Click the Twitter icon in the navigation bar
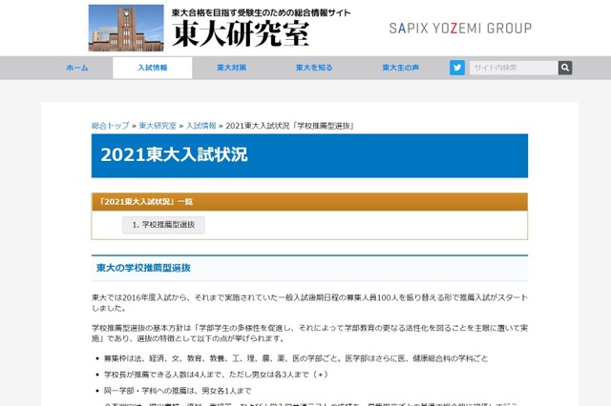 457,68
